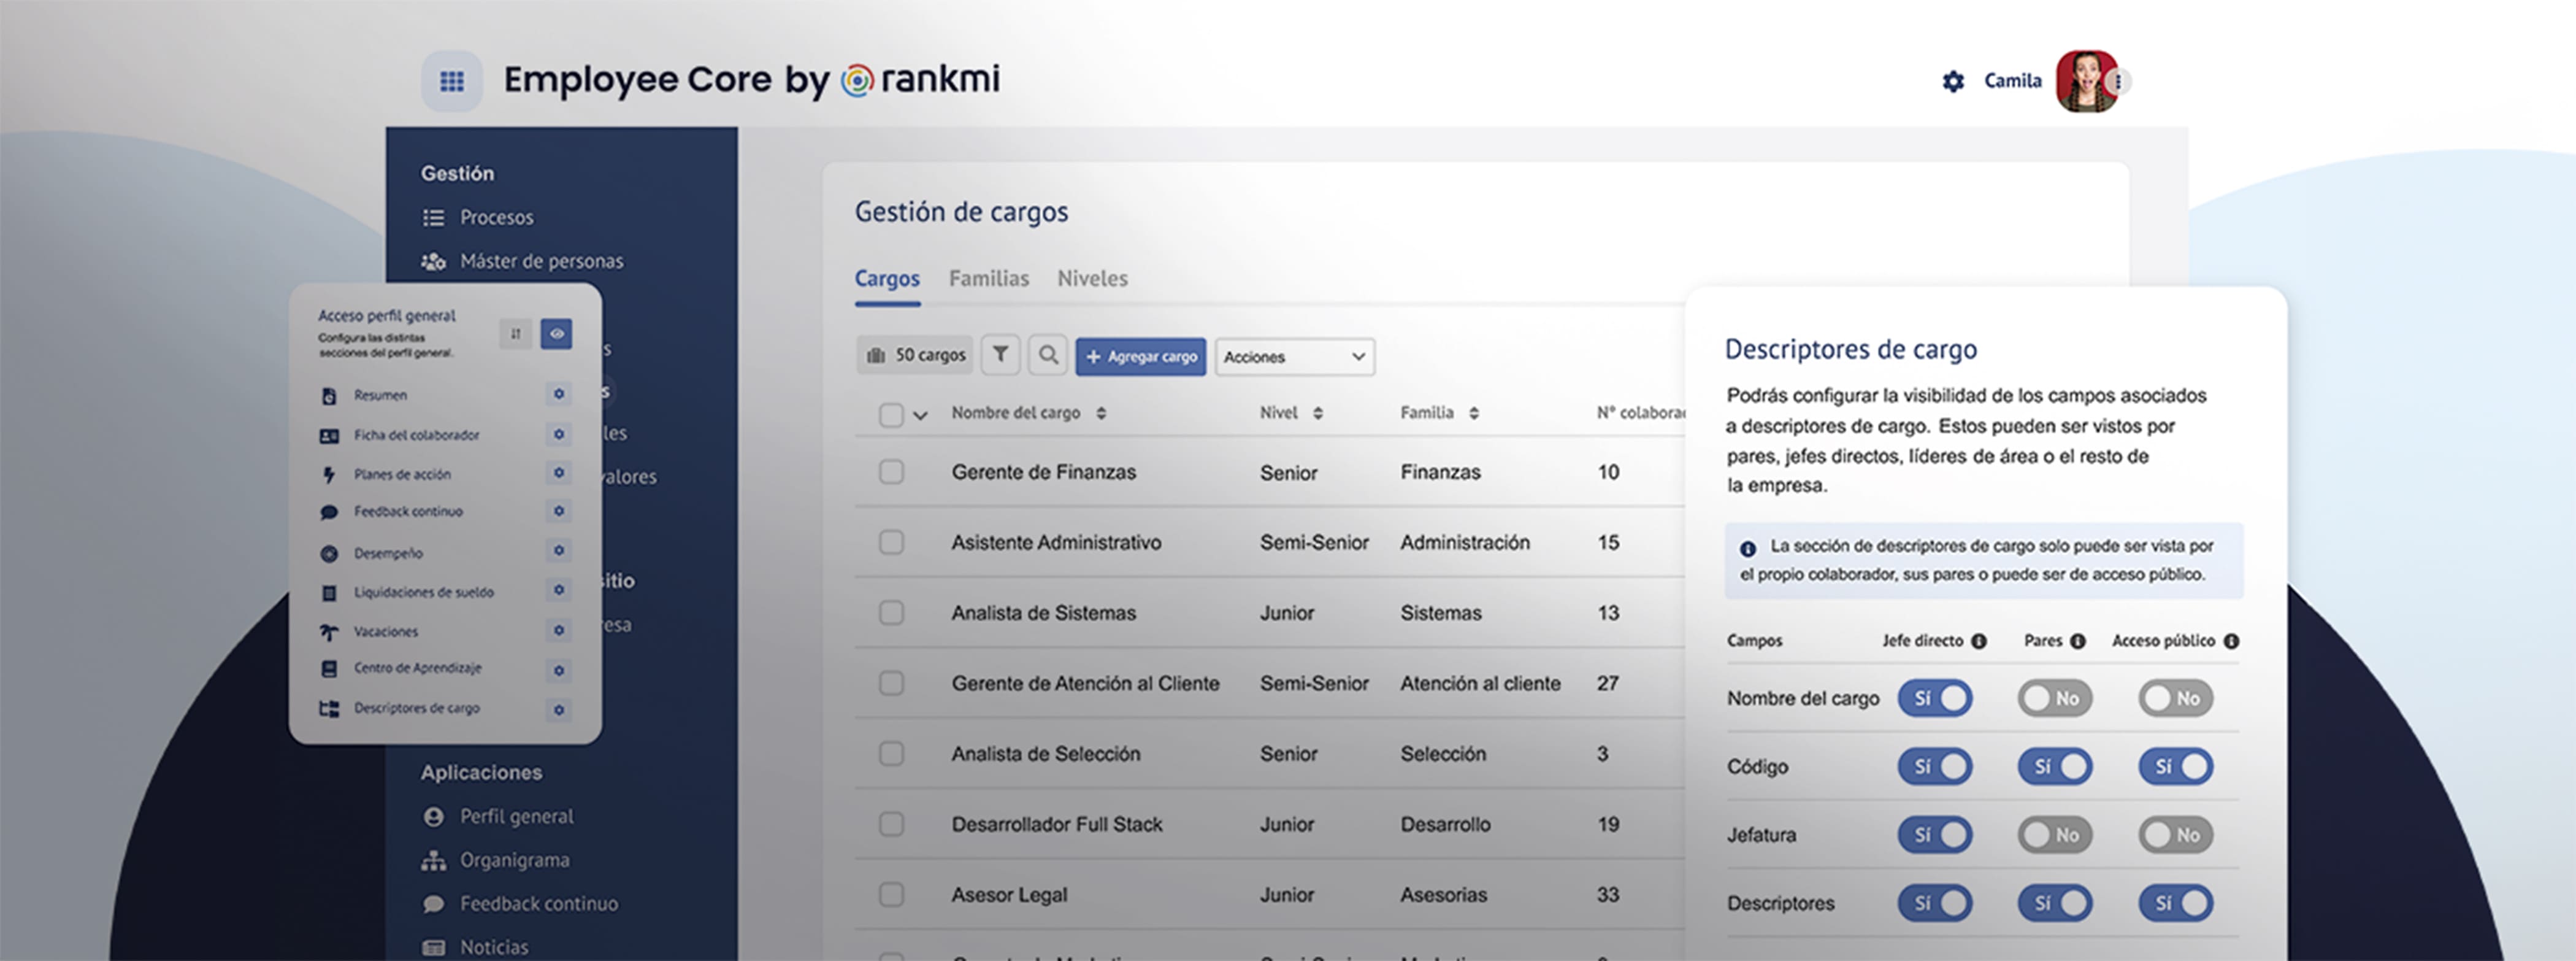This screenshot has height=961, width=2576.
Task: Click the Agregar cargo button
Action: 1141,357
